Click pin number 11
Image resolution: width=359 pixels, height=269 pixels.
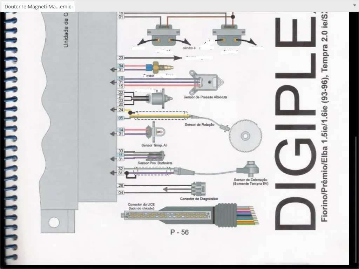[121, 155]
